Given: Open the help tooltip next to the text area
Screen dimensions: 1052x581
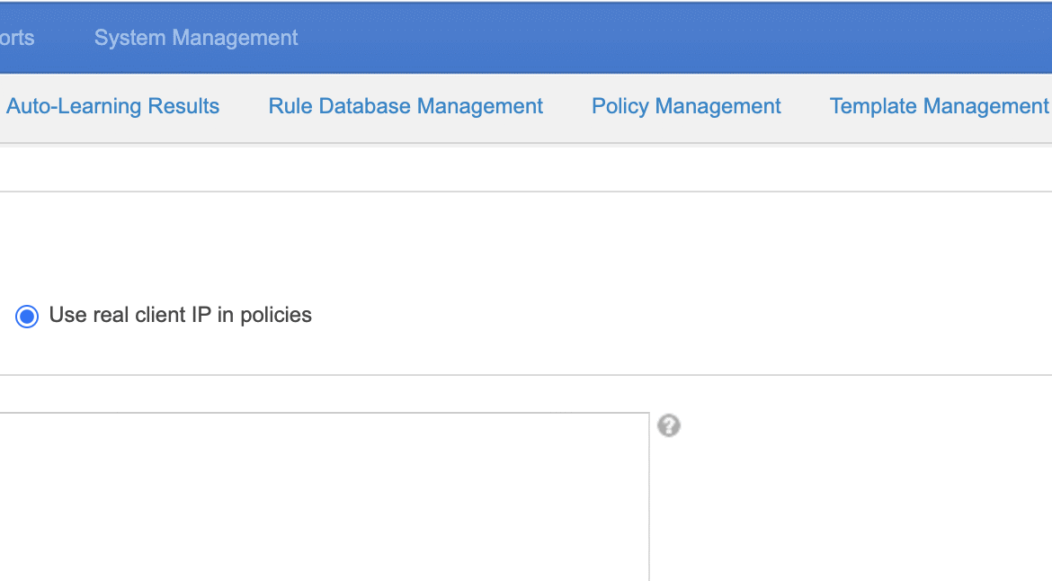Looking at the screenshot, I should 668,425.
